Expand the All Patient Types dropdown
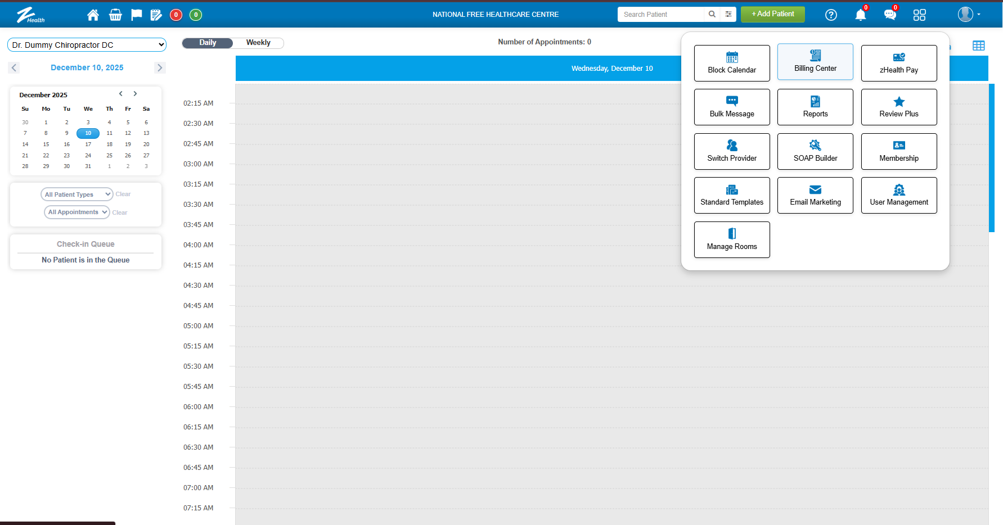Image resolution: width=1003 pixels, height=525 pixels. (x=77, y=194)
